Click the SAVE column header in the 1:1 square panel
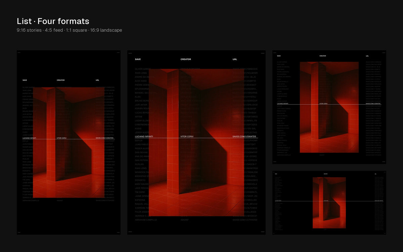The height and width of the screenshot is (252, 403). coord(279,56)
